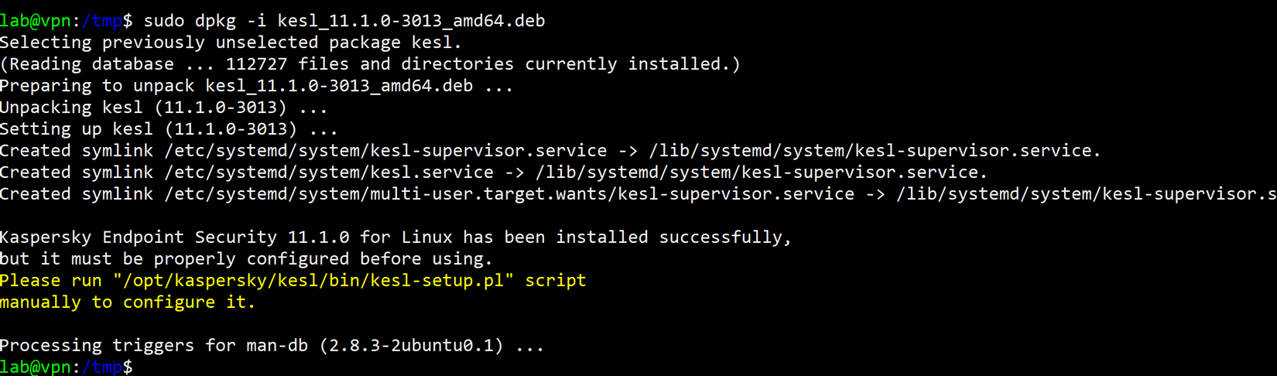Click the /lib/systemd/system/kesl-supervisor.service target on first symlink line

pyautogui.click(x=873, y=151)
